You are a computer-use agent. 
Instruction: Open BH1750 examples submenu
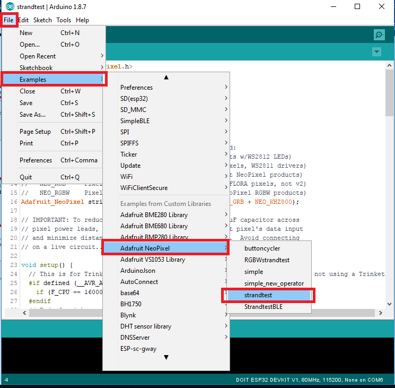(166, 304)
